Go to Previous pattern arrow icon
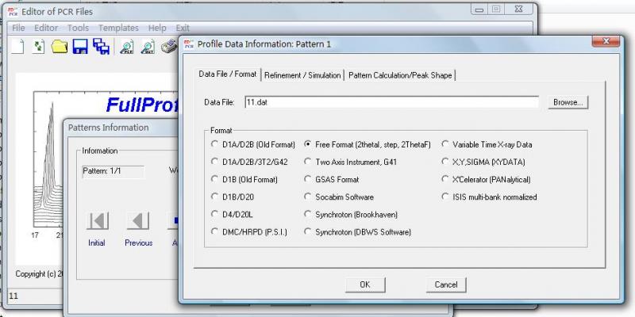635x317 pixels. click(138, 221)
